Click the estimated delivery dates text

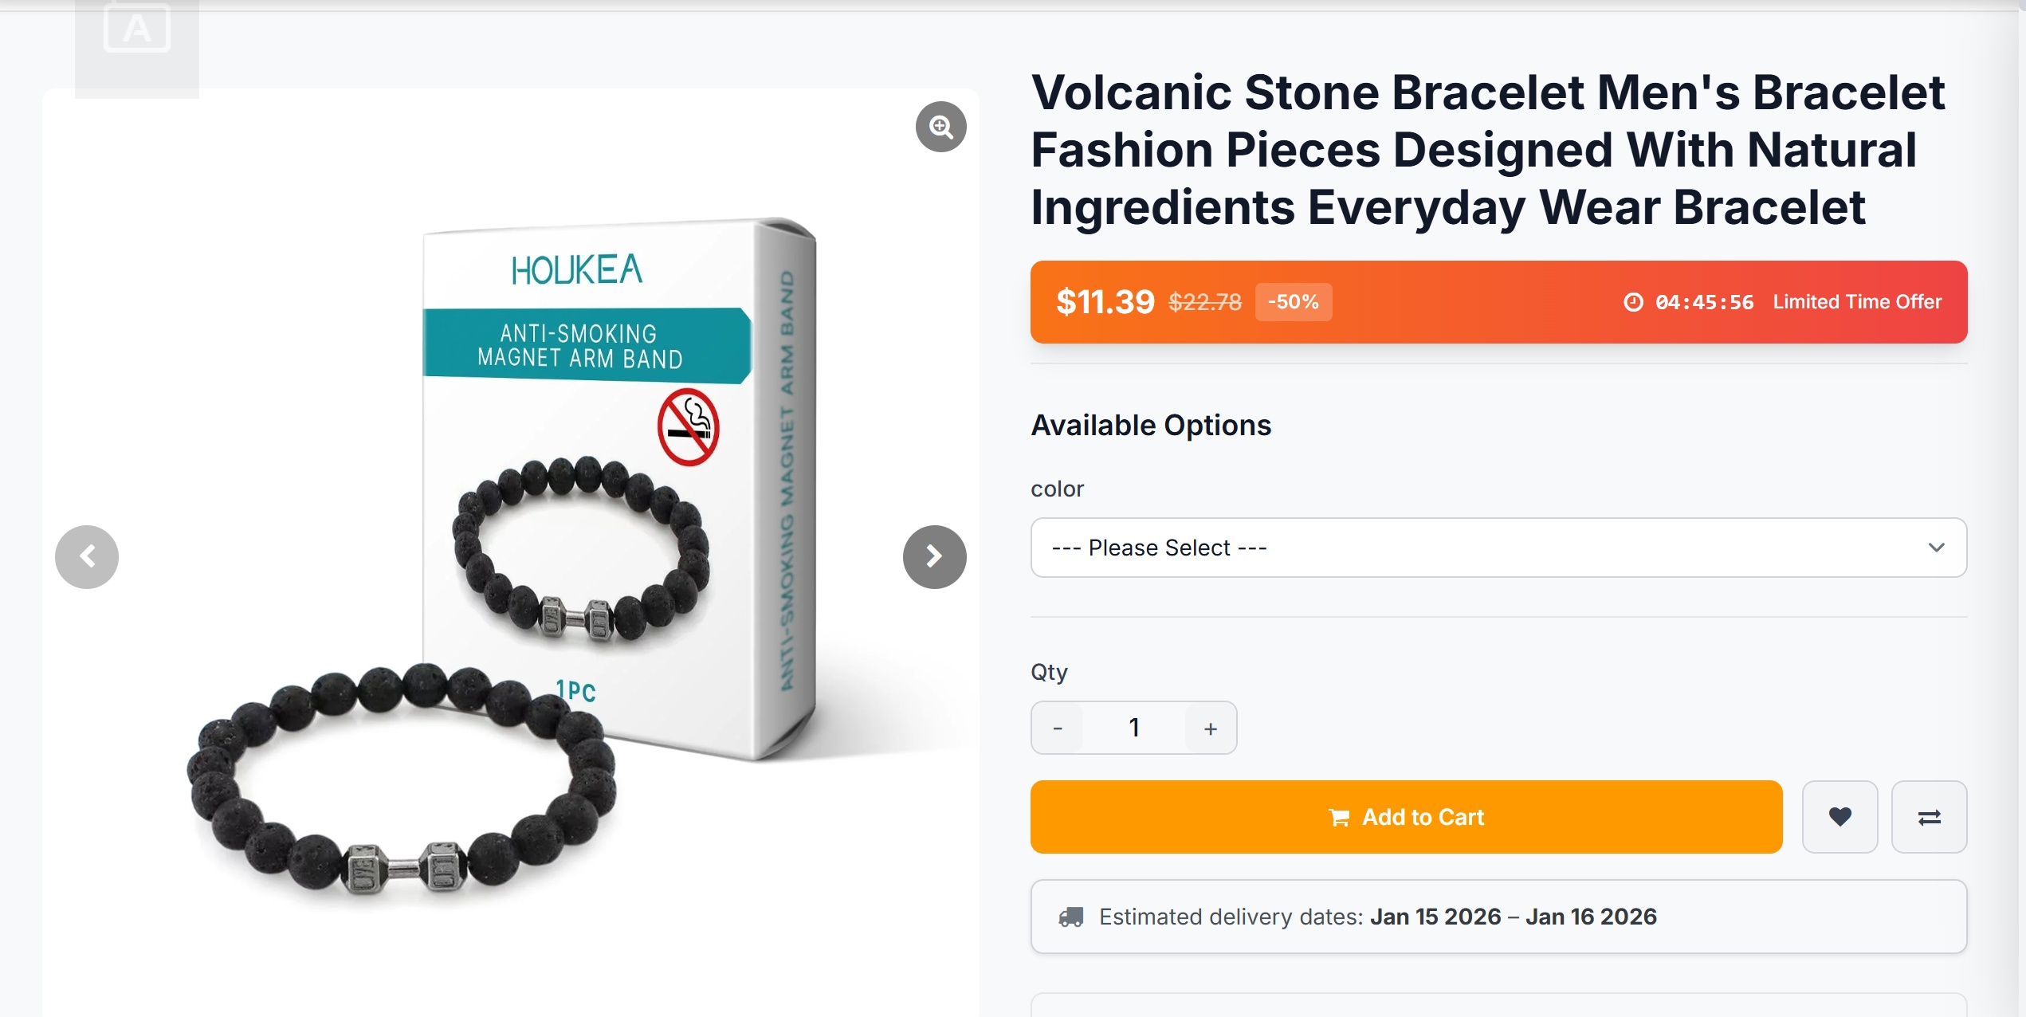(1377, 917)
